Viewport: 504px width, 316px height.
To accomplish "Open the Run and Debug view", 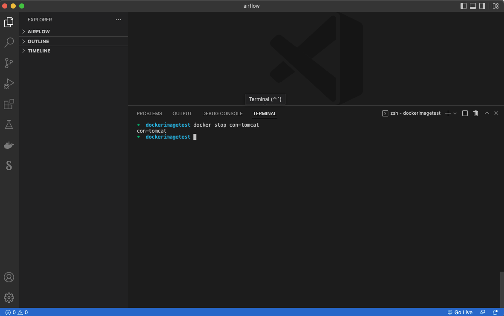I will (x=9, y=83).
